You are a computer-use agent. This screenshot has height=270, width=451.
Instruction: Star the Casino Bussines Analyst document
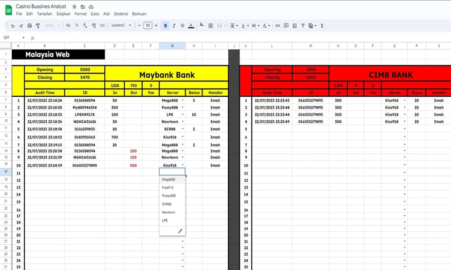click(x=74, y=7)
